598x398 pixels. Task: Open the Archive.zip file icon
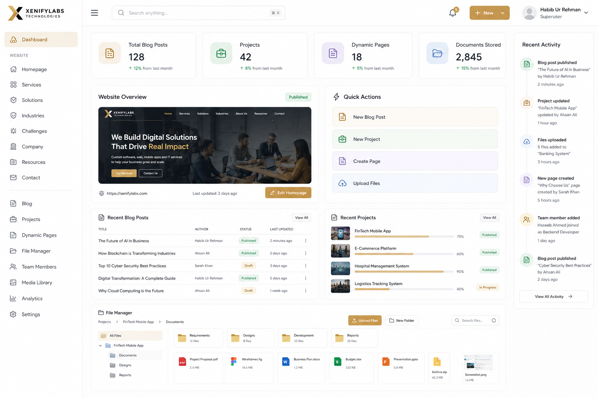pyautogui.click(x=437, y=362)
